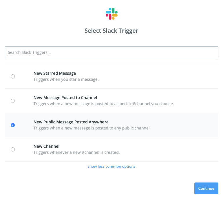Select the New Starred Message radio button
This screenshot has width=221, height=199.
(13, 76)
